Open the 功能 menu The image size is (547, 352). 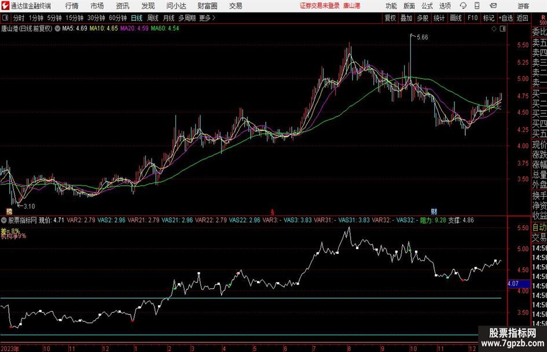coord(391,6)
